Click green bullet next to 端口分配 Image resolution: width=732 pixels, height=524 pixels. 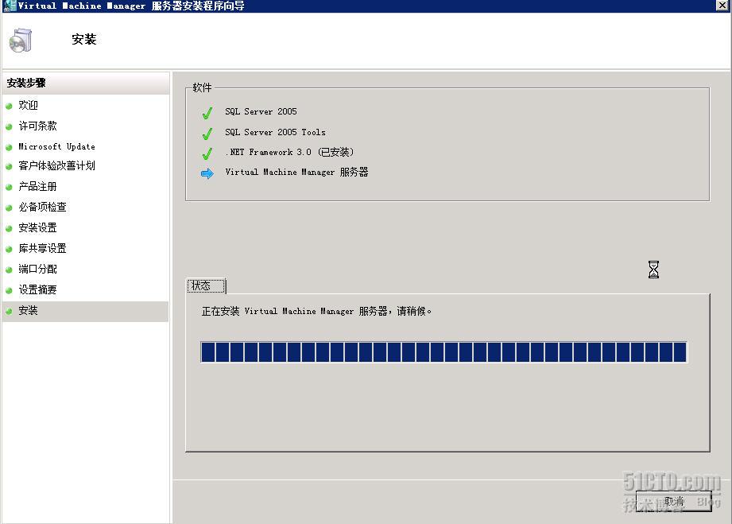point(9,270)
